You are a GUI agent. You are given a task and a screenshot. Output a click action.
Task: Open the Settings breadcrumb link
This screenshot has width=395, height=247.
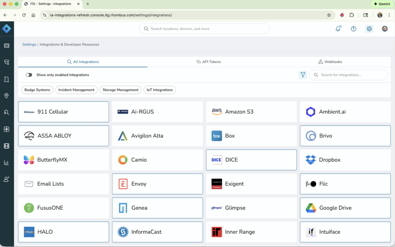tap(29, 44)
